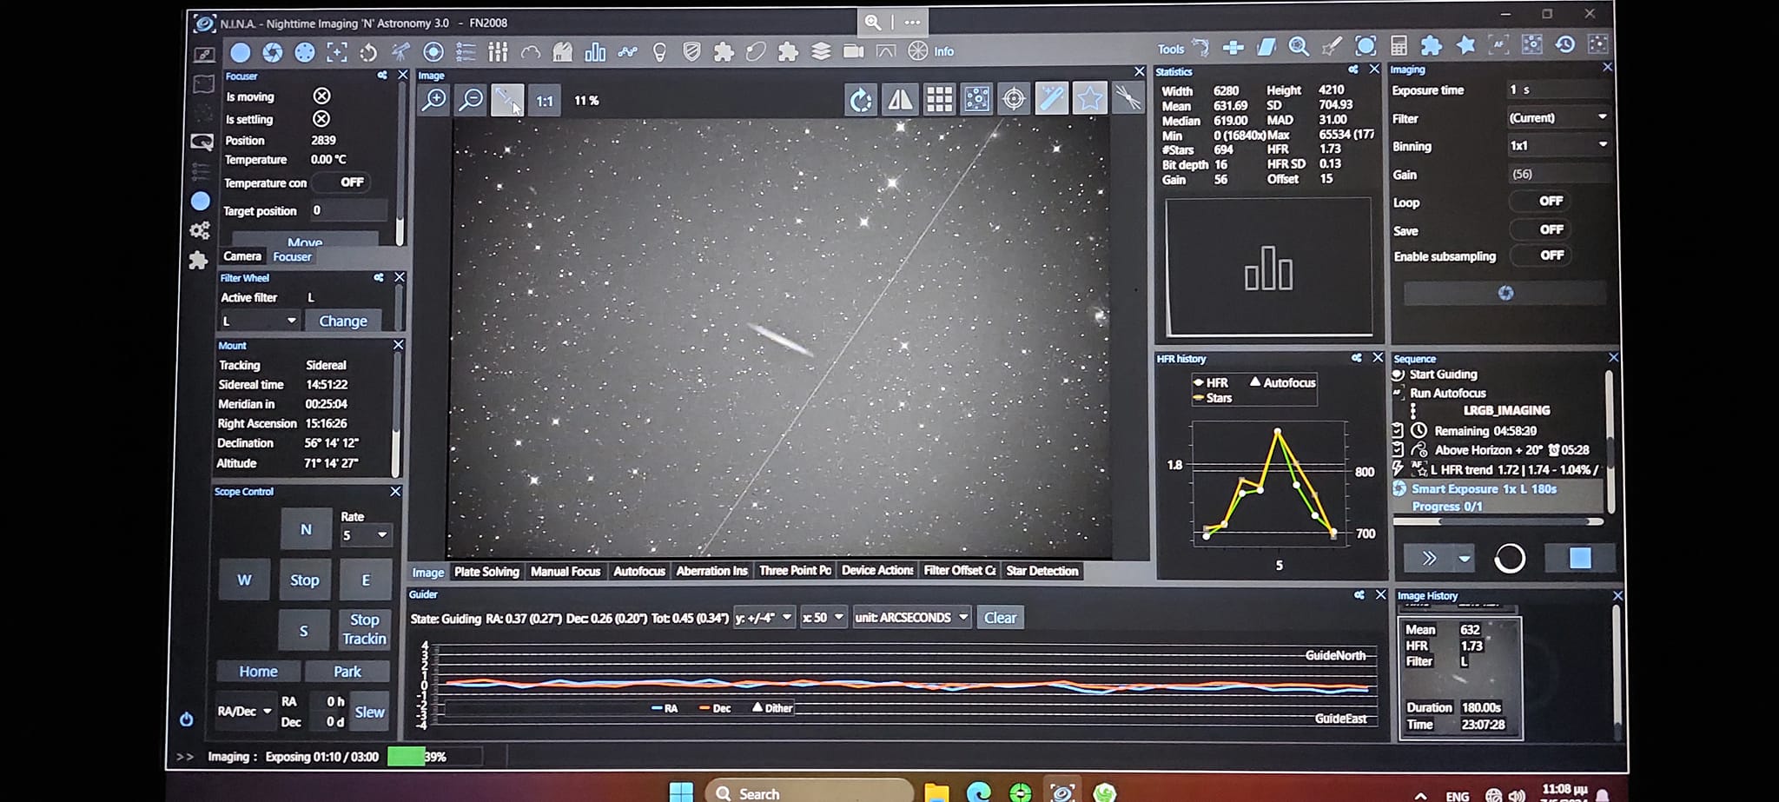Click the auto-stretch wand icon

point(1051,99)
